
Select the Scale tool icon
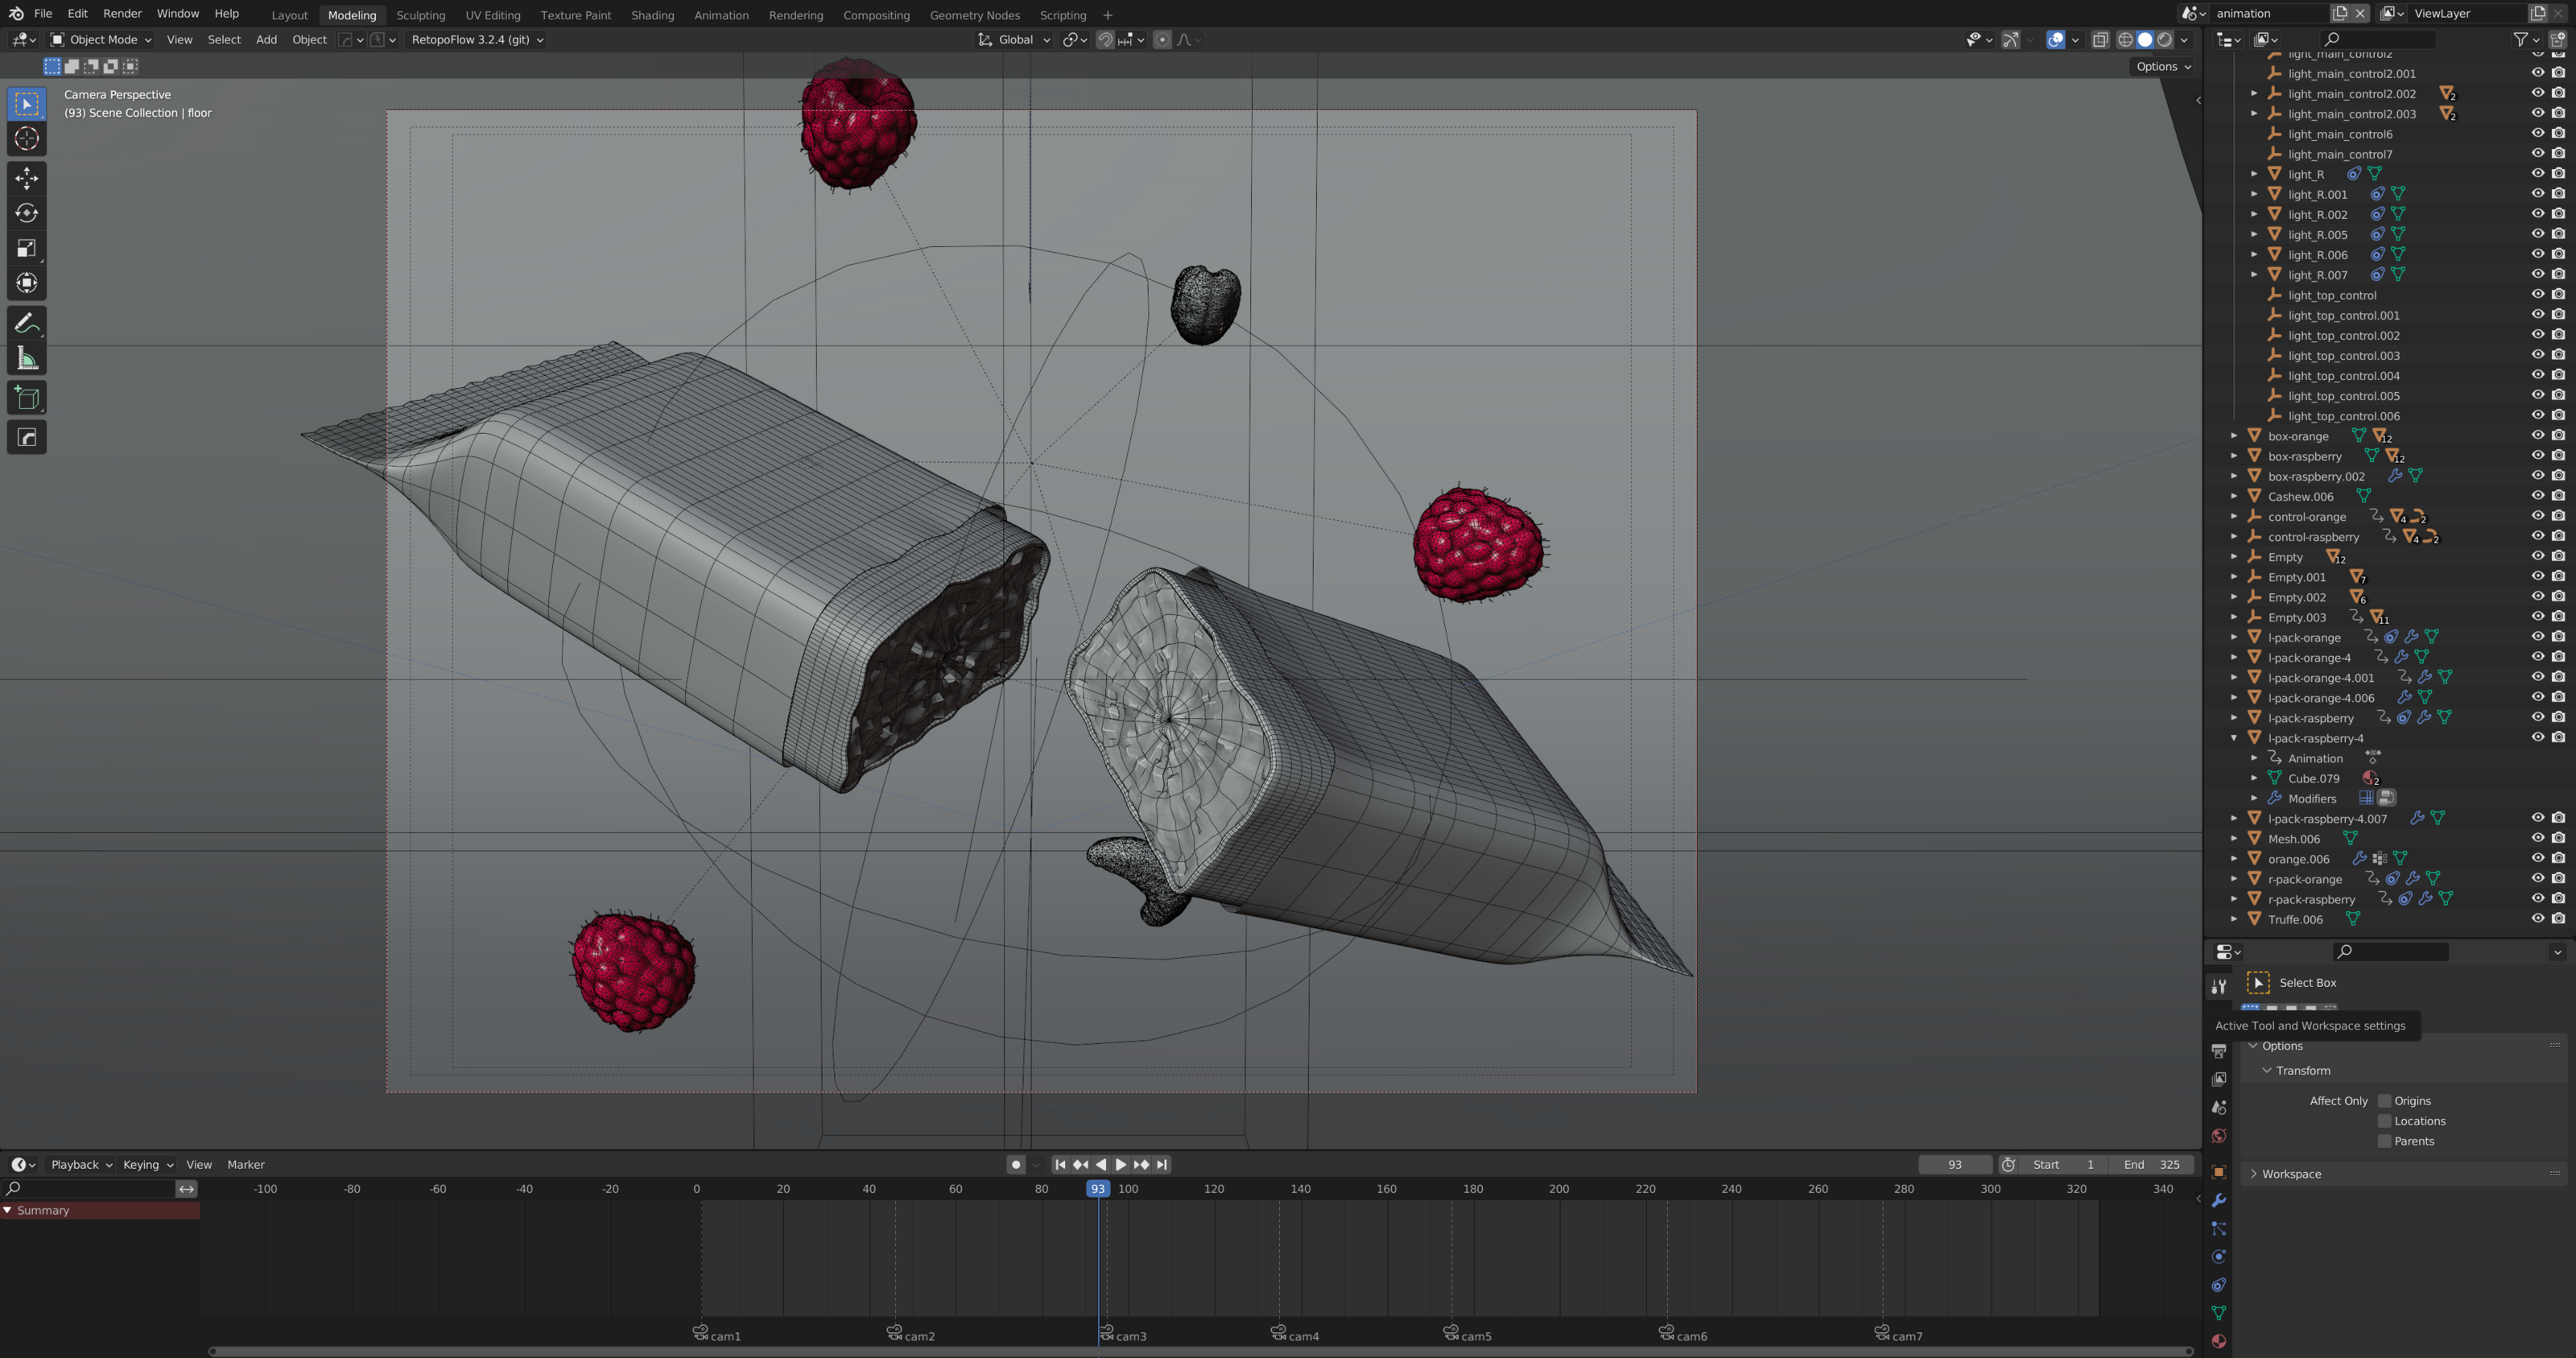[x=27, y=248]
